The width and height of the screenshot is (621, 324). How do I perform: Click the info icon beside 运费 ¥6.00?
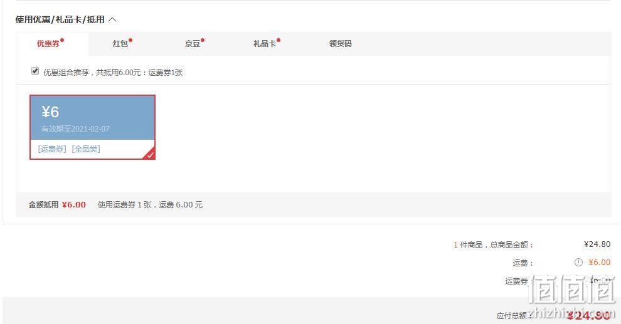pyautogui.click(x=578, y=263)
